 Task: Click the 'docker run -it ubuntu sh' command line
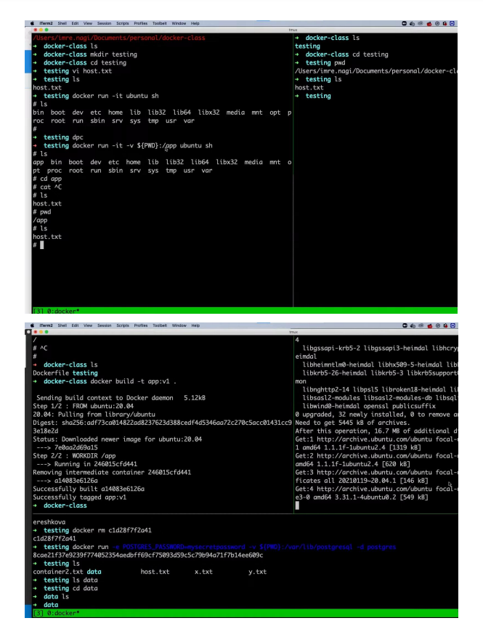[96, 96]
